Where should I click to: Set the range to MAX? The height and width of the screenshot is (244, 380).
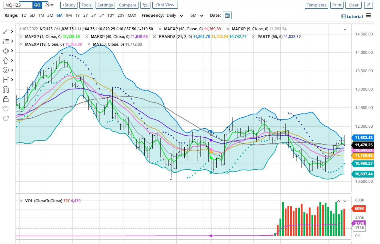(x=132, y=15)
